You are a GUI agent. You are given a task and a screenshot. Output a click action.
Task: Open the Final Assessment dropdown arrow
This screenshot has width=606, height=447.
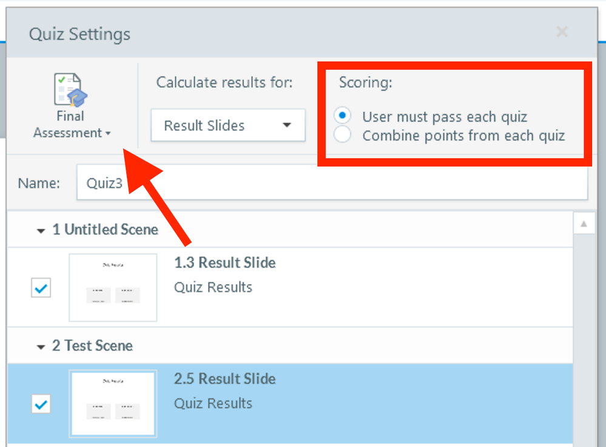(x=108, y=133)
